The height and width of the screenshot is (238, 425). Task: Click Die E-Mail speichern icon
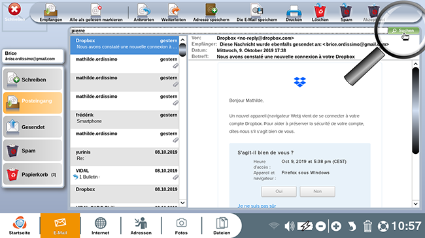(257, 12)
